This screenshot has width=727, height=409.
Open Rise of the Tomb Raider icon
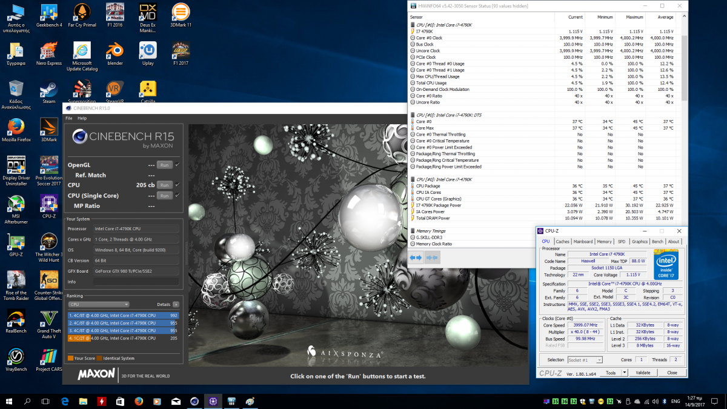coord(16,286)
